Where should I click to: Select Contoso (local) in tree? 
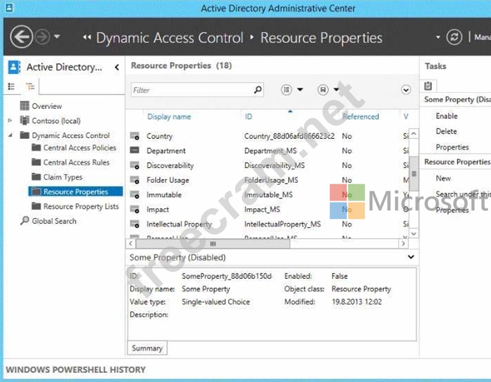[56, 121]
